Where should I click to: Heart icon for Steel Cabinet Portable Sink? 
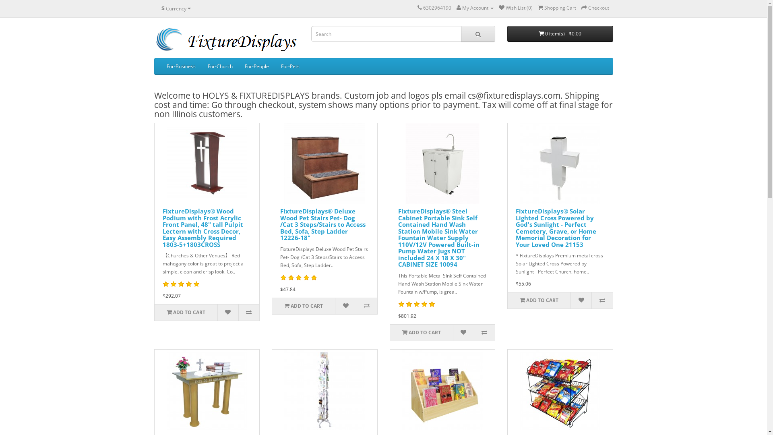tap(463, 333)
